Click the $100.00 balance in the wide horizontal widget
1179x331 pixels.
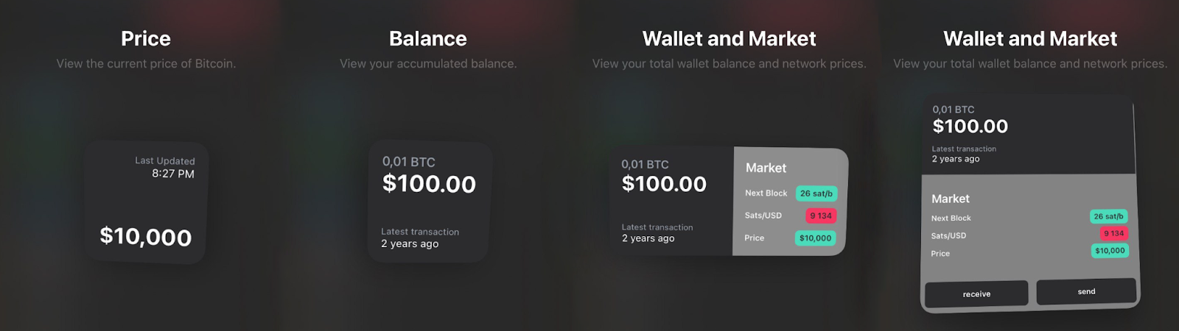(x=664, y=183)
